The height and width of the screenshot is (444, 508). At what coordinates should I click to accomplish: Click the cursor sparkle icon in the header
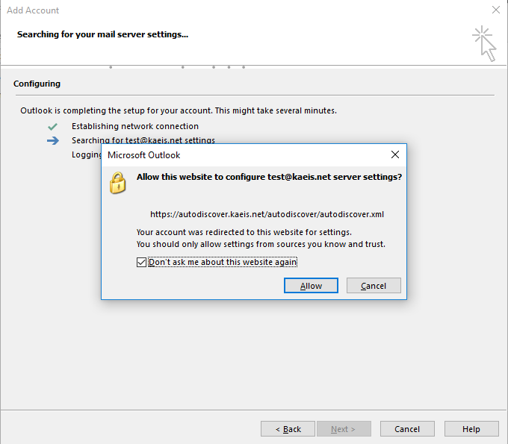tap(484, 43)
